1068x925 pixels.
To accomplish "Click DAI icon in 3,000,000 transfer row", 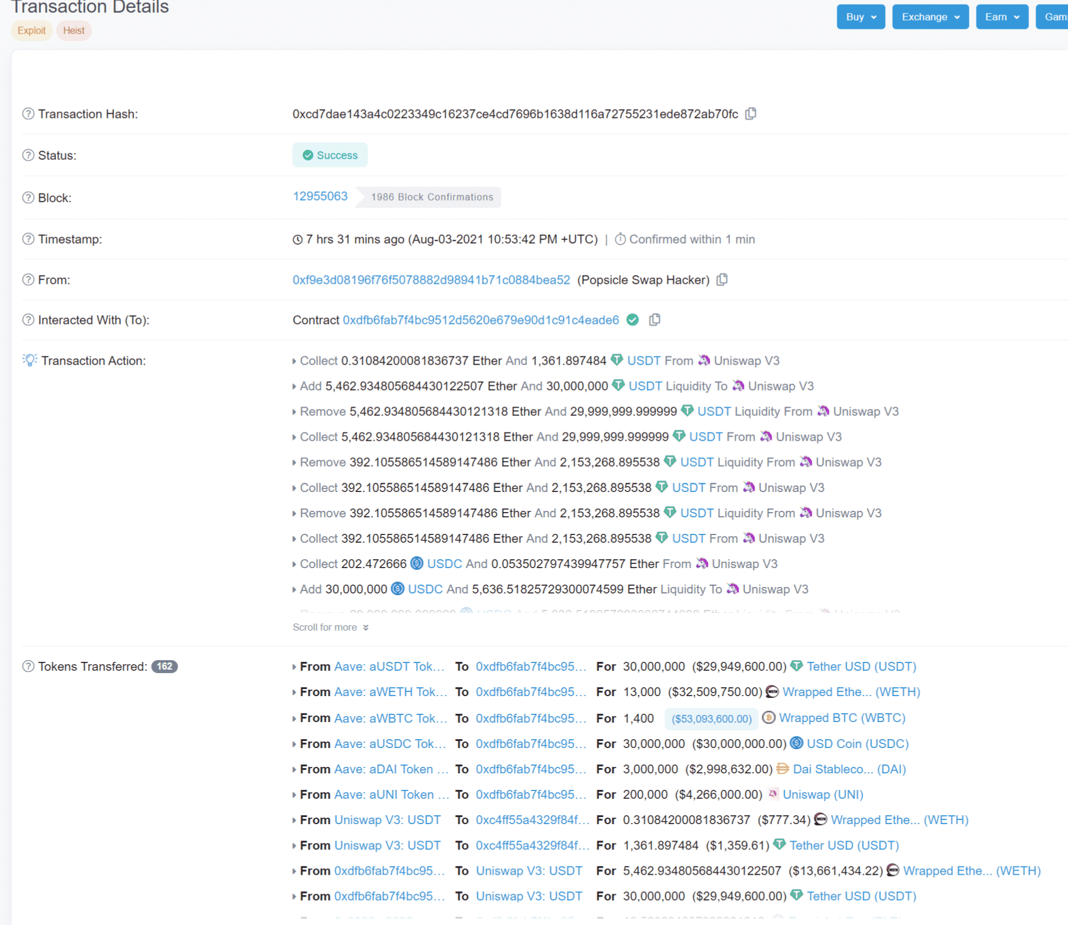I will [782, 769].
